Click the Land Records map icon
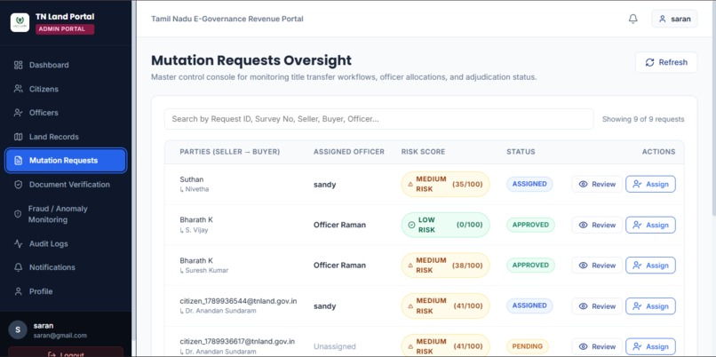716x357 pixels. (x=19, y=137)
